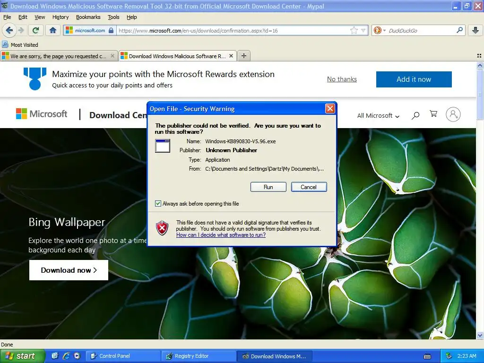This screenshot has width=484, height=363.
Task: Expand the 'All Microsoft' dropdown
Action: coord(378,116)
